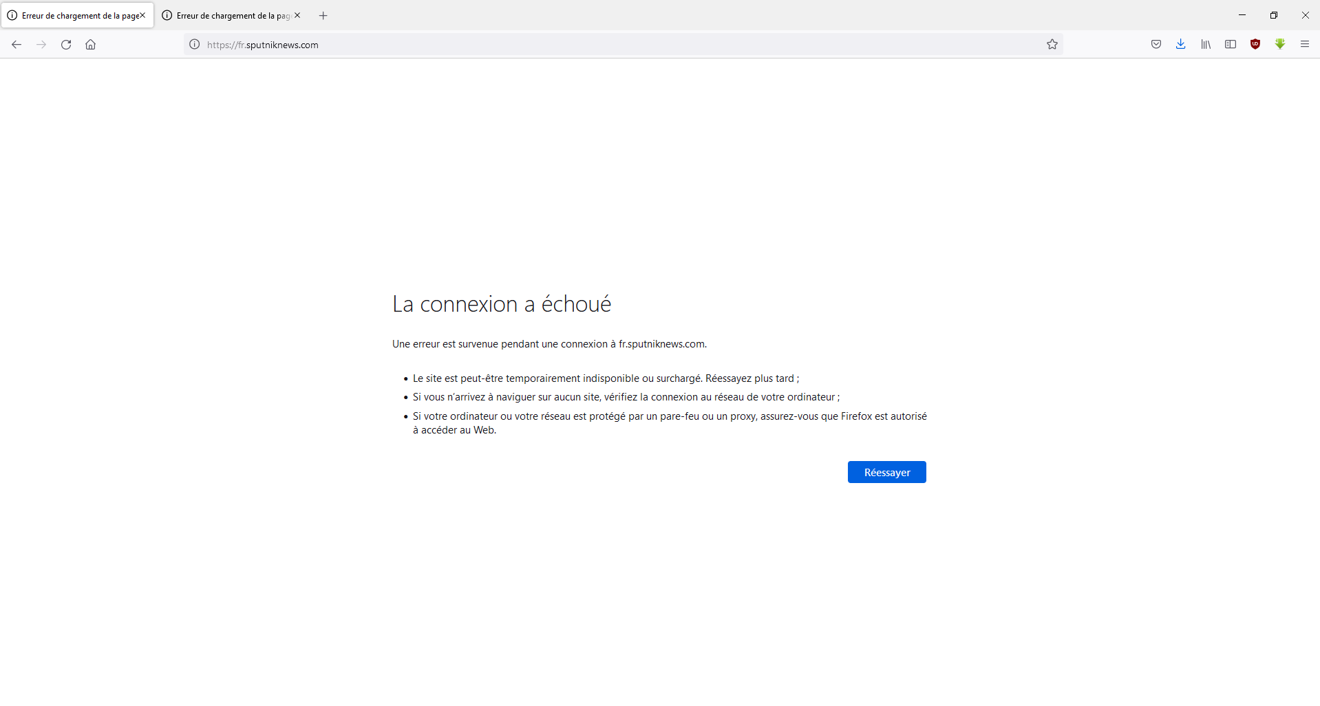Close the first error tab
Image resolution: width=1320 pixels, height=706 pixels.
click(142, 15)
